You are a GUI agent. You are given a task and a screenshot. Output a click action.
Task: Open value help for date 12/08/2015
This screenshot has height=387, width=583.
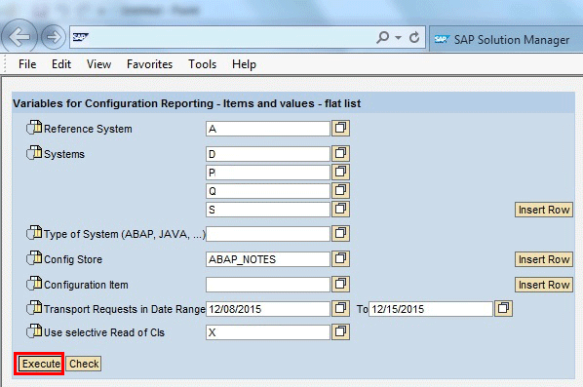pyautogui.click(x=340, y=309)
